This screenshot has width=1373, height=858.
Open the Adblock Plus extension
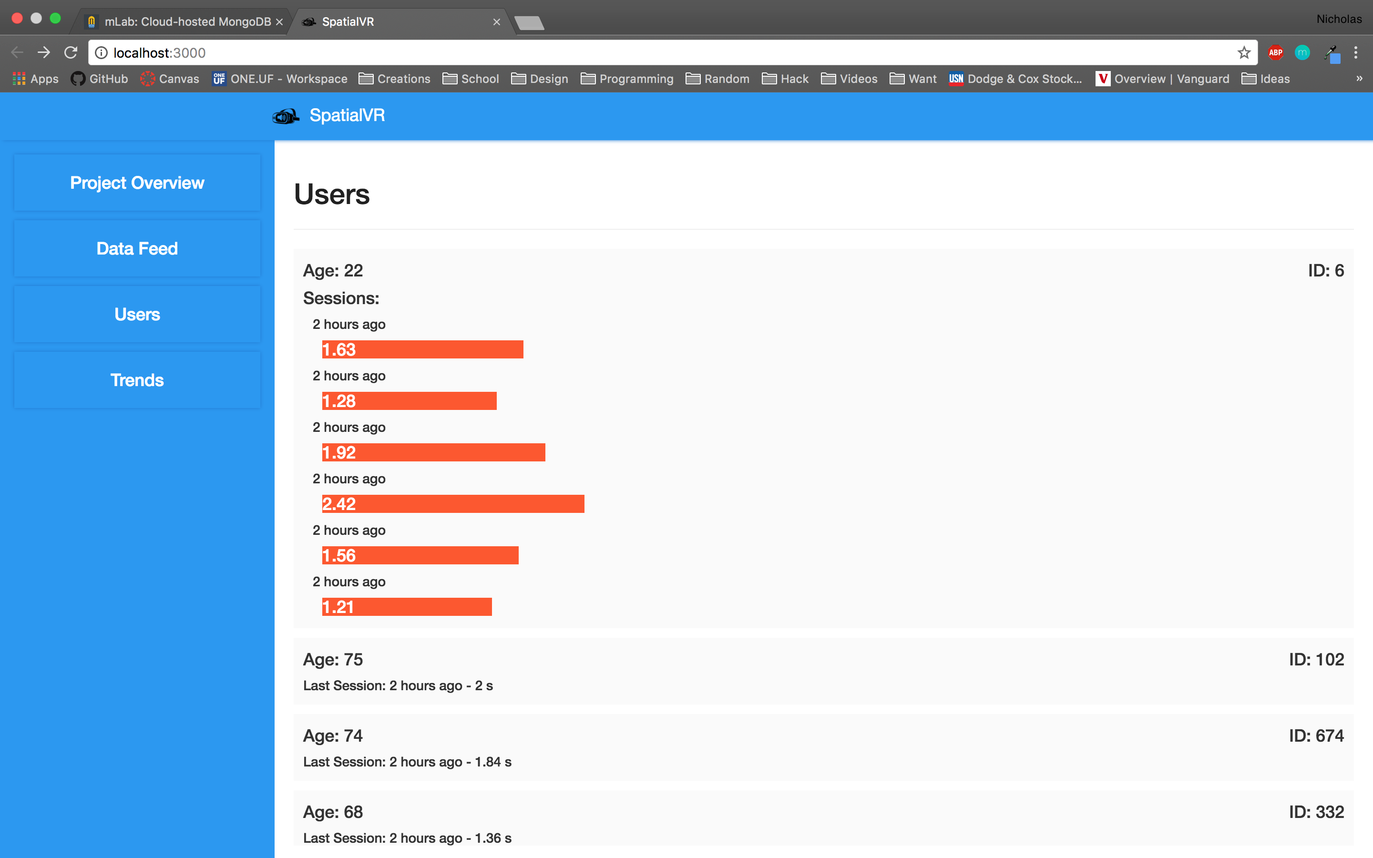1275,53
